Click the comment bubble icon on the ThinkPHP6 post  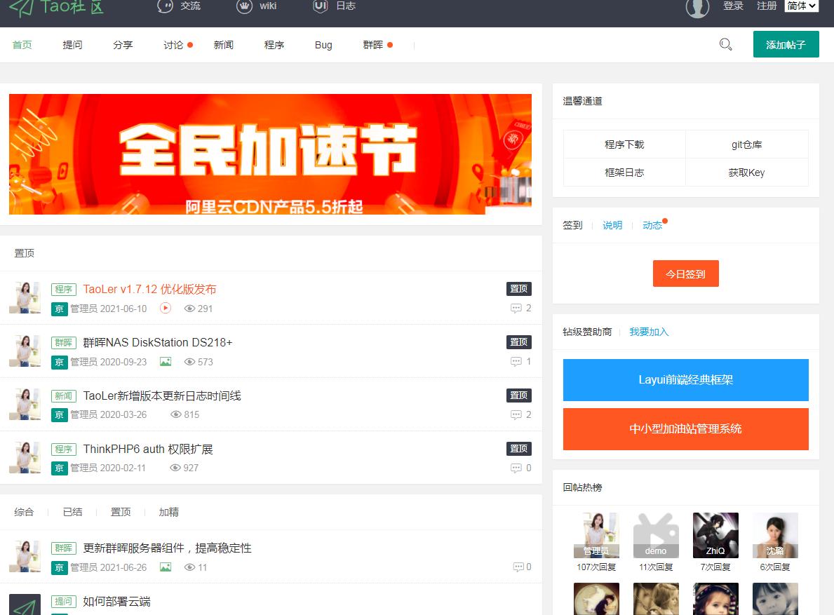coord(516,468)
